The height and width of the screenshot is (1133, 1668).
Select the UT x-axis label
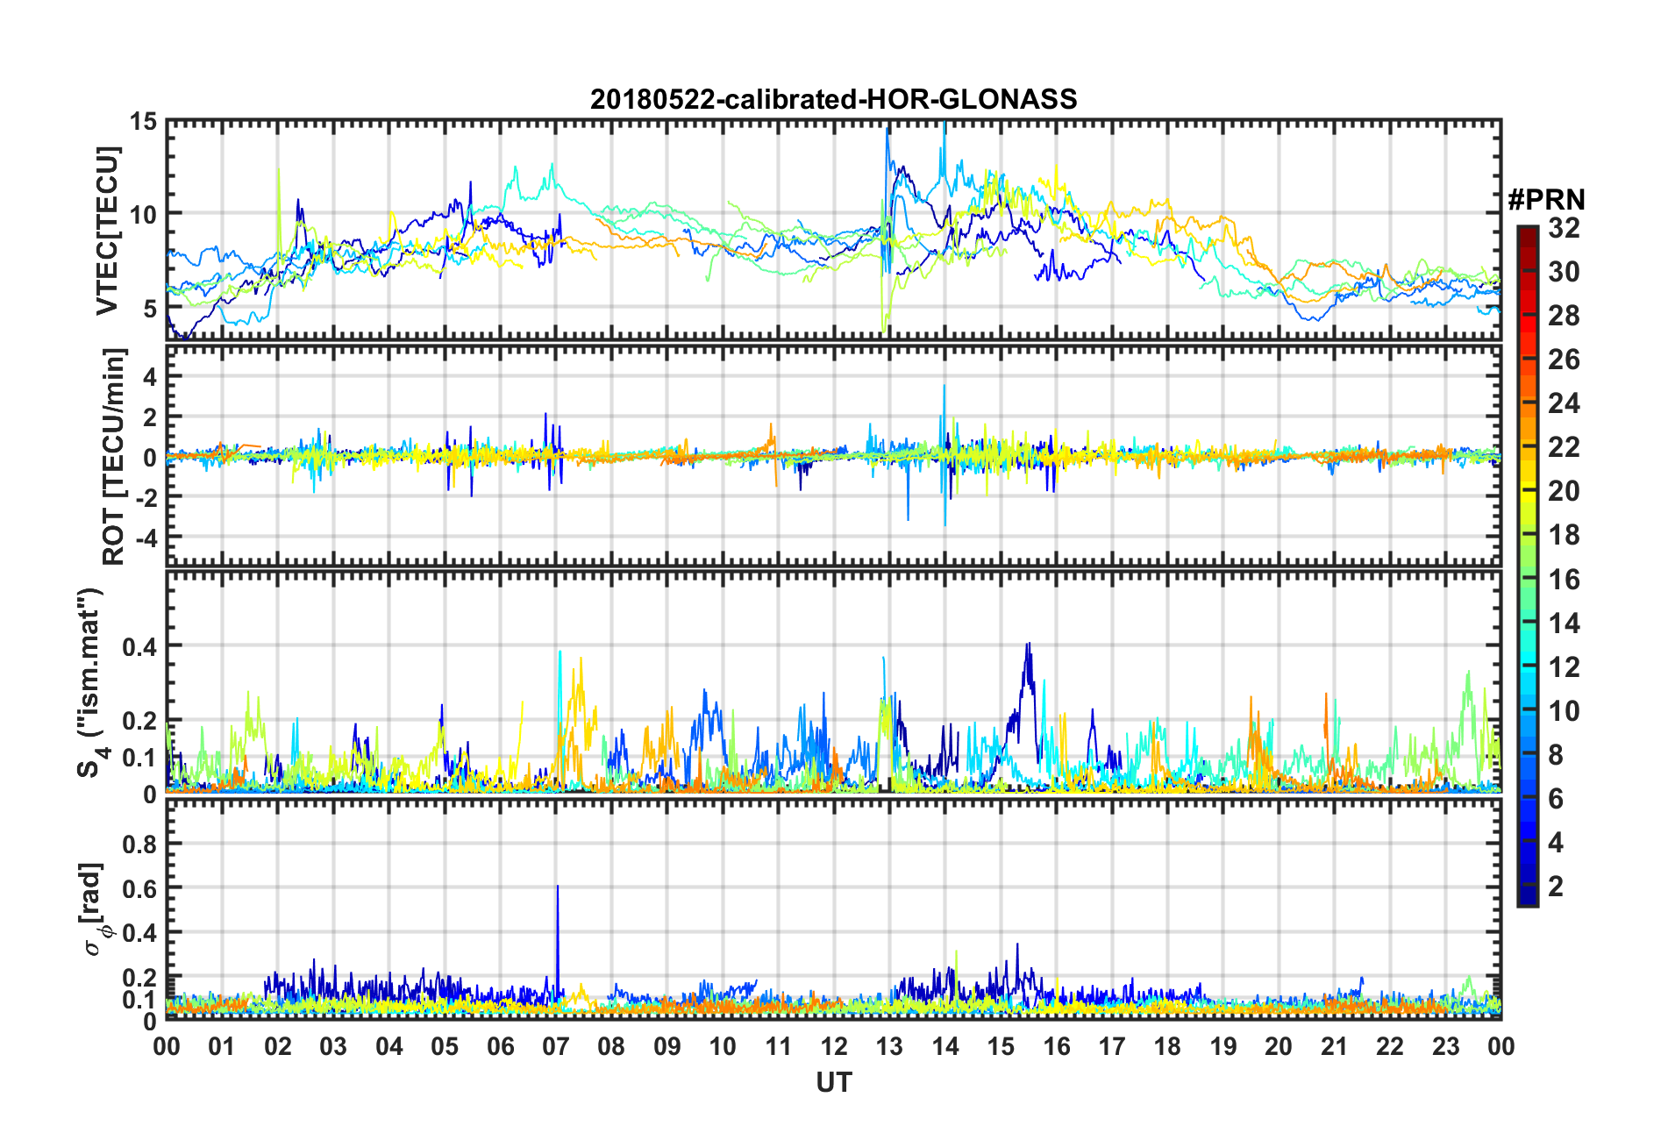click(x=833, y=1083)
